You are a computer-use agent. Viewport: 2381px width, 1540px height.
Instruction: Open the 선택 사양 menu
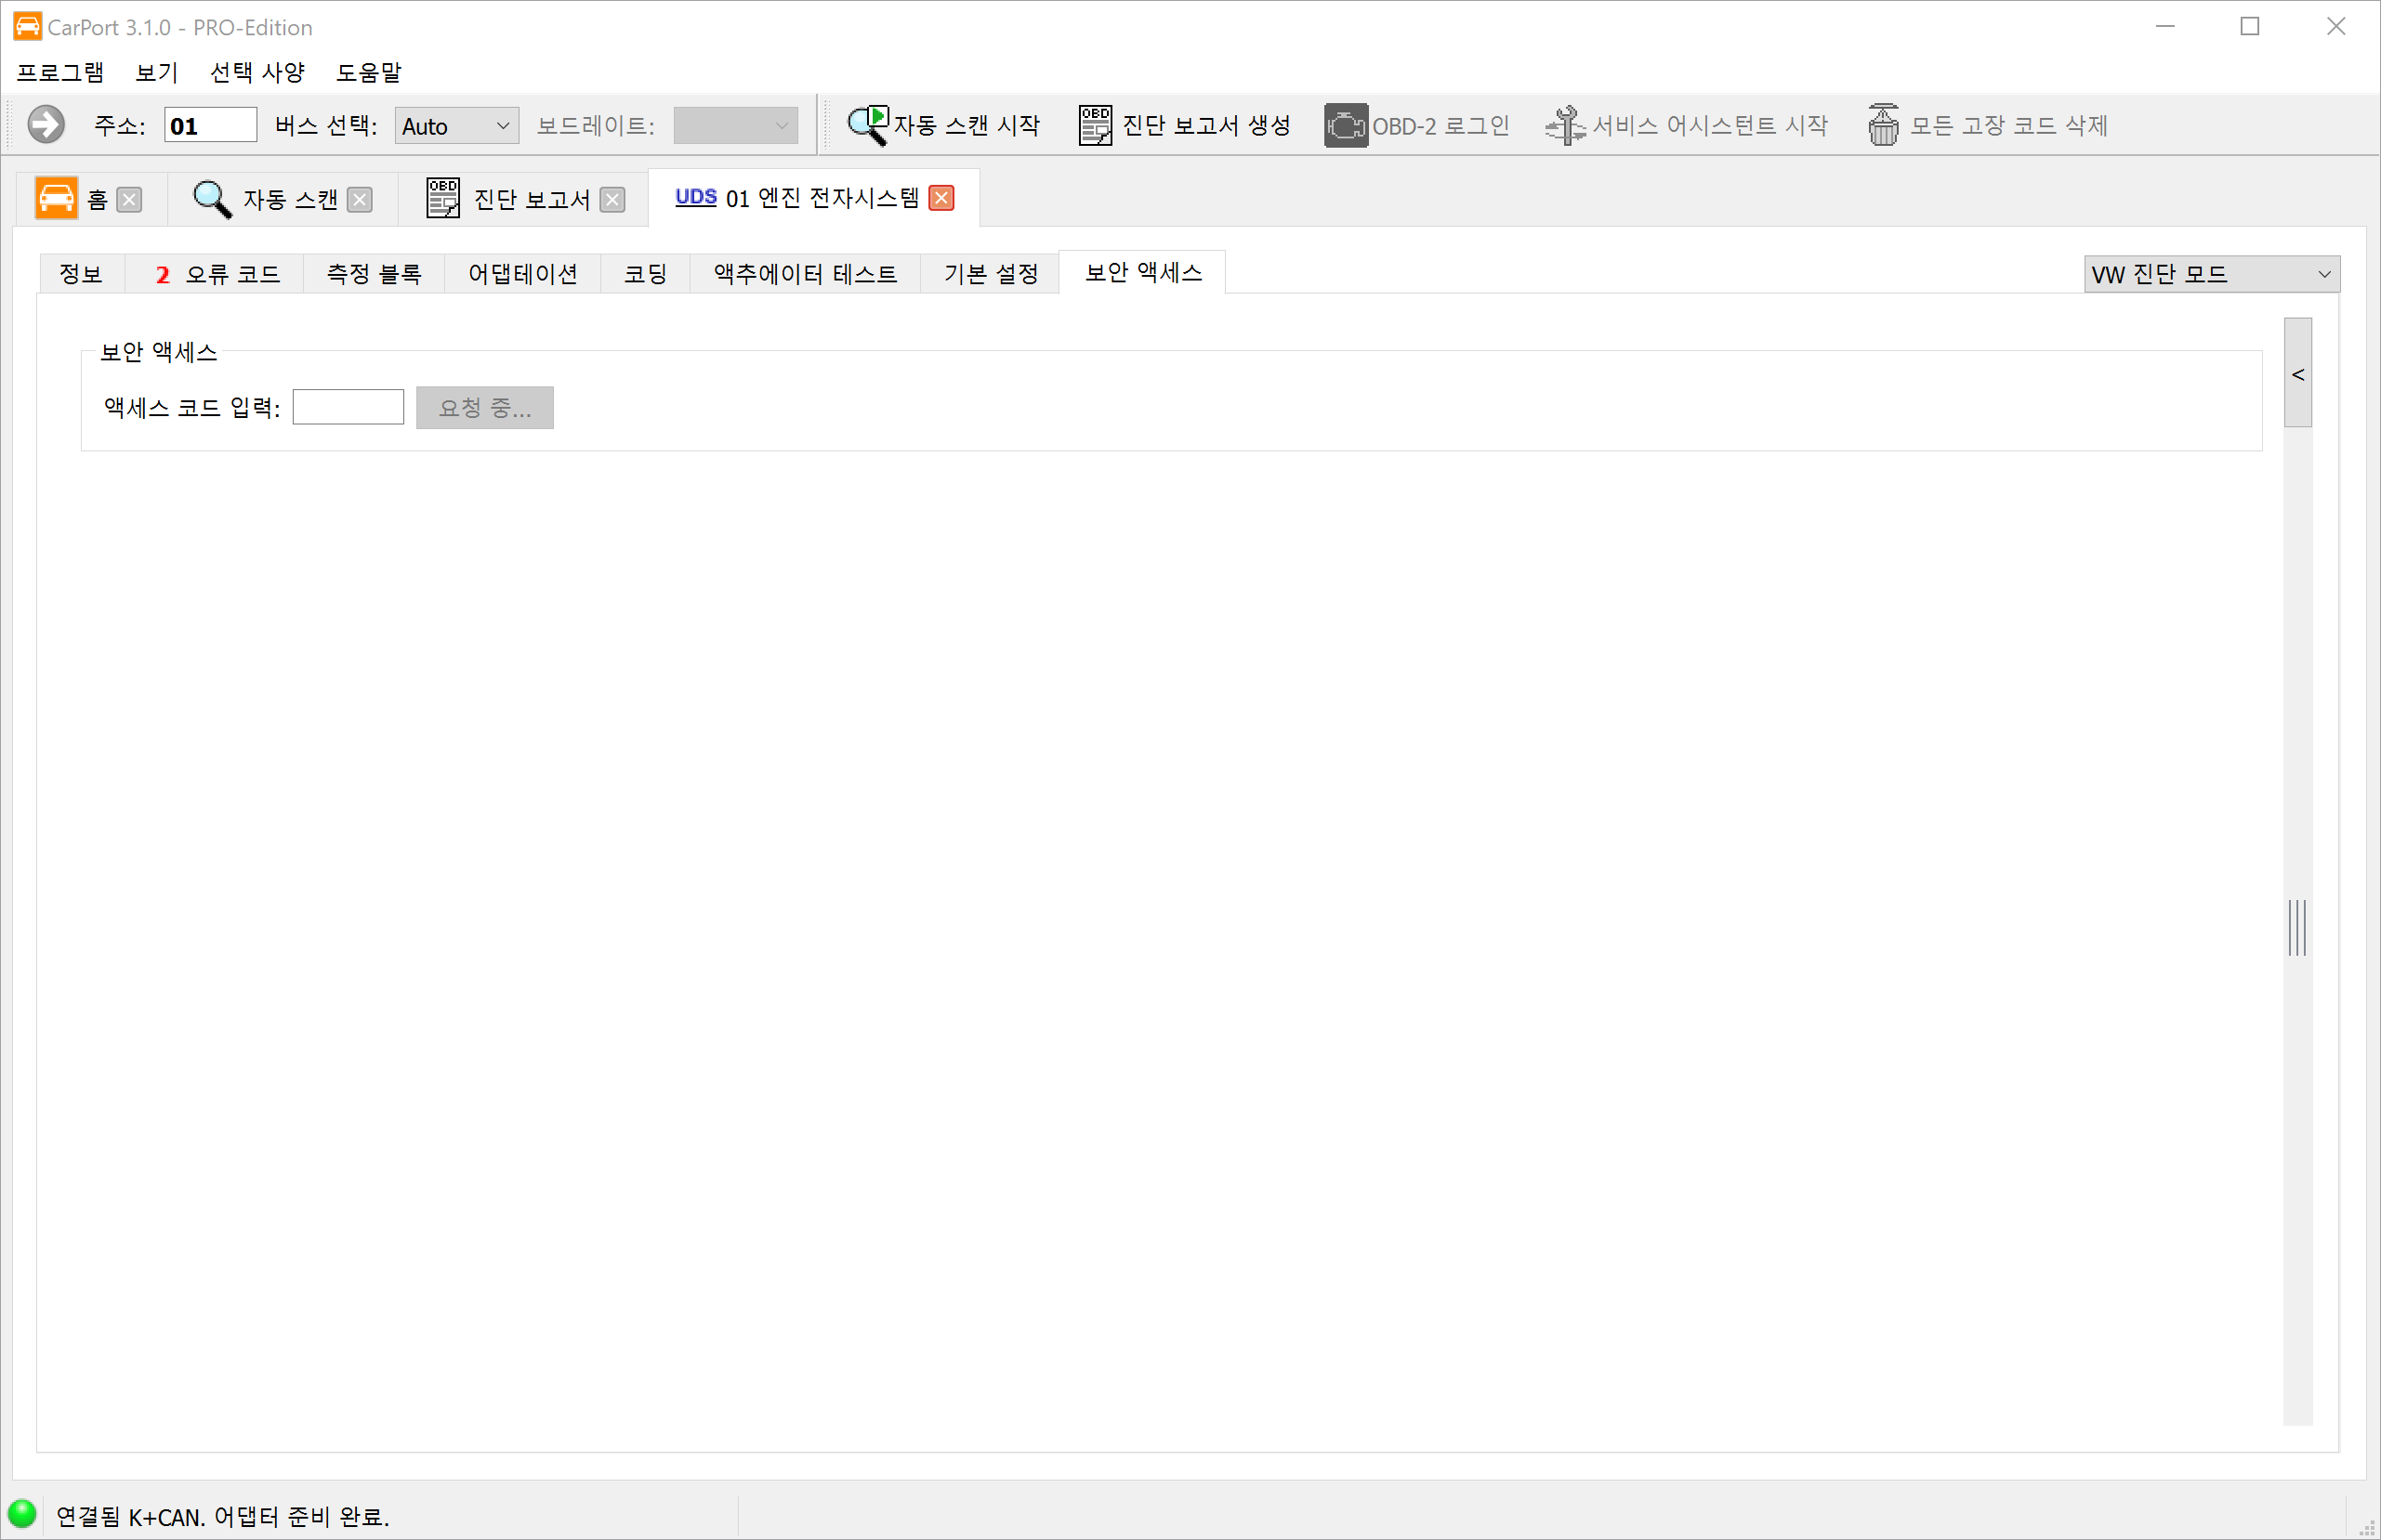[257, 72]
